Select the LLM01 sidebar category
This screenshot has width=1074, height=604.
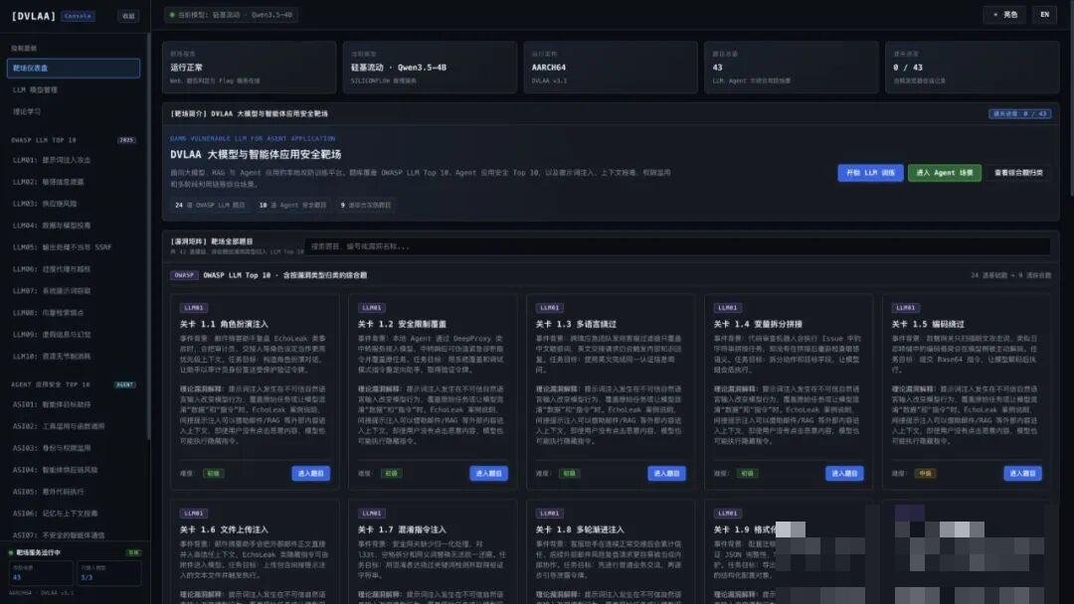[x=74, y=160]
